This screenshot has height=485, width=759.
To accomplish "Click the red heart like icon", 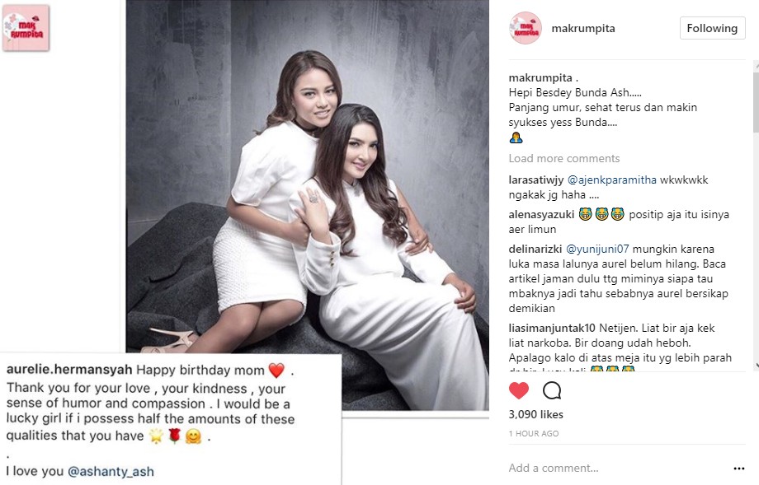I will (x=519, y=390).
